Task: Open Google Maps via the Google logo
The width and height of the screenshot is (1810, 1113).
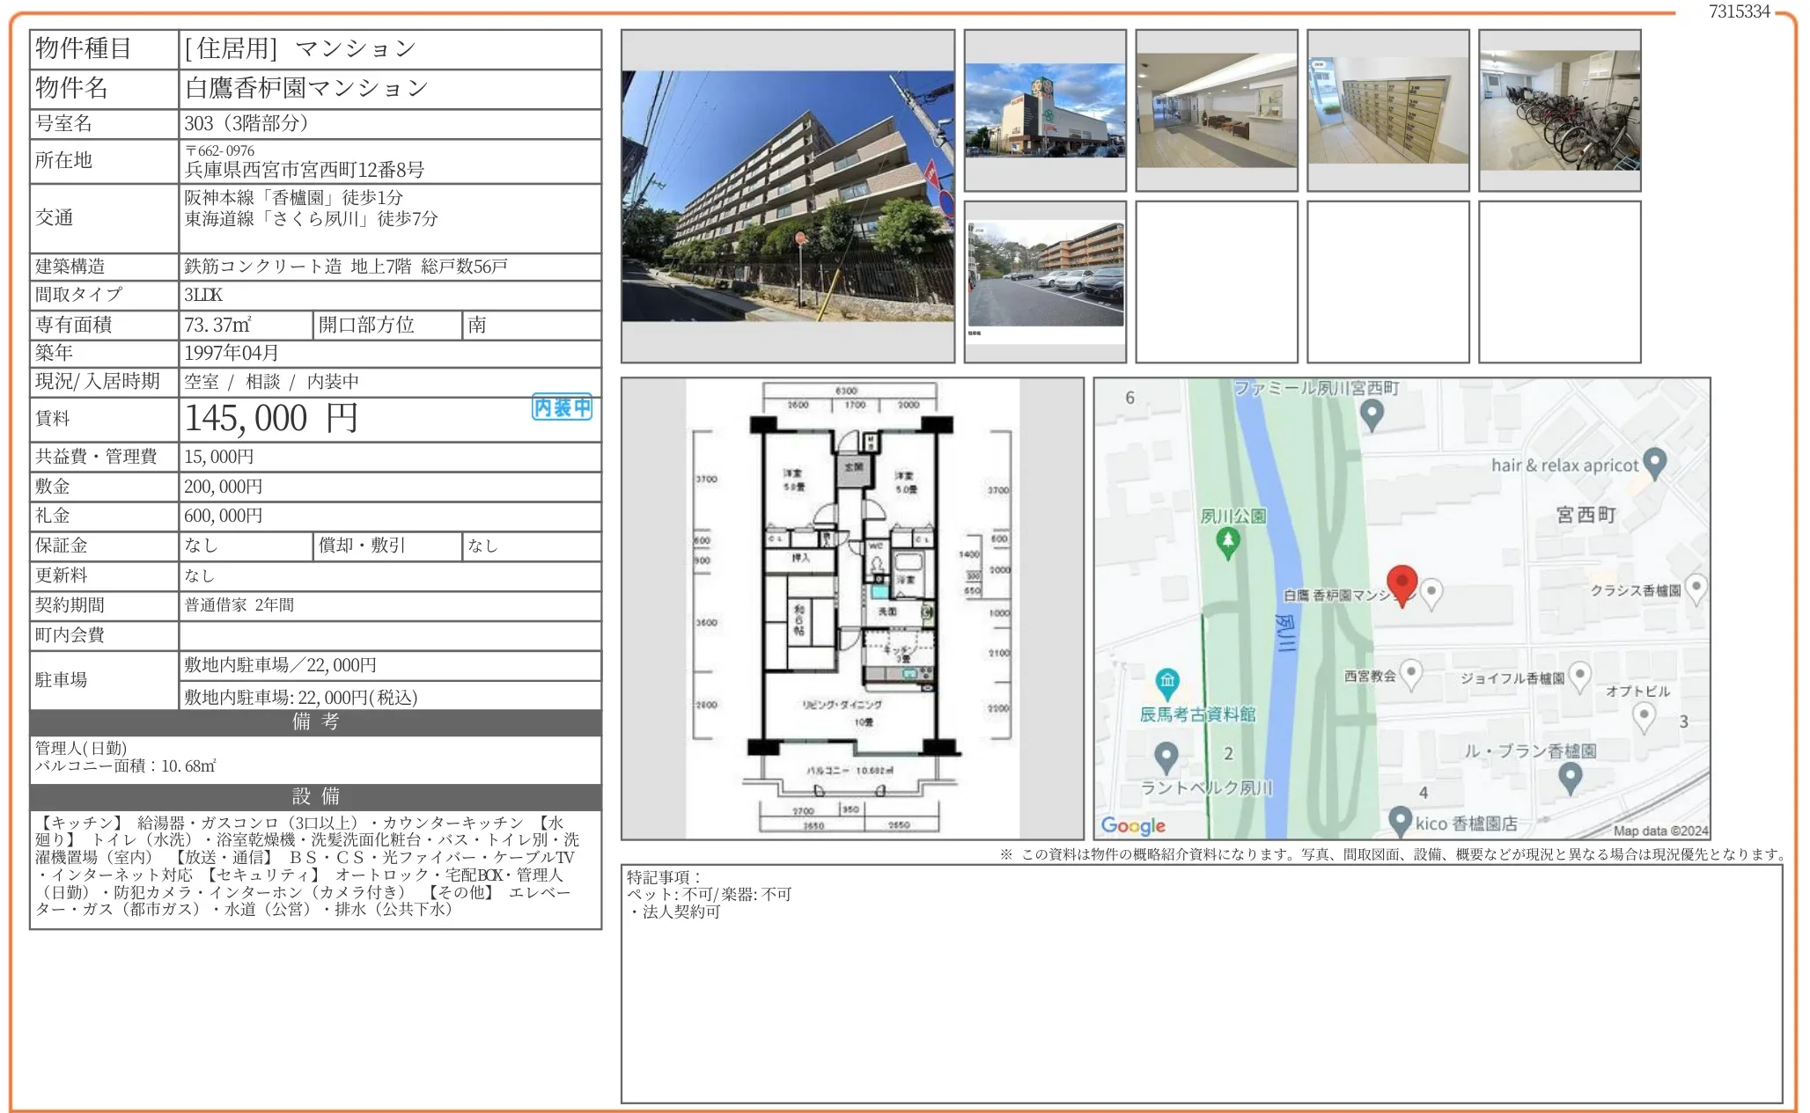Action: click(x=1134, y=825)
